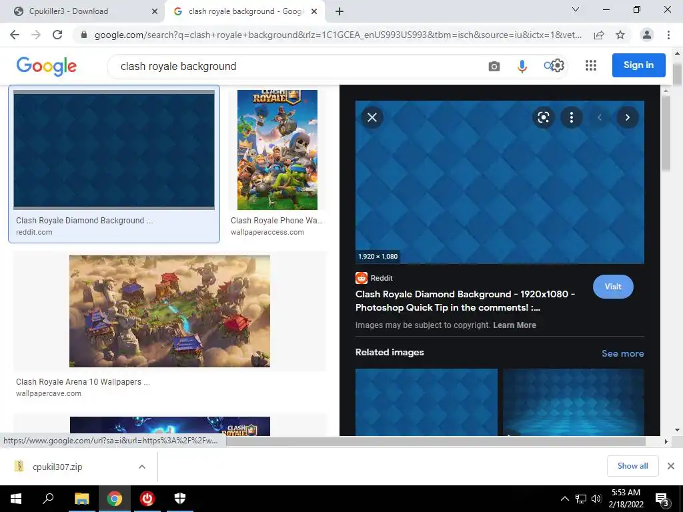Open File Explorer from taskbar
Screen dimensions: 683x512
click(81, 499)
